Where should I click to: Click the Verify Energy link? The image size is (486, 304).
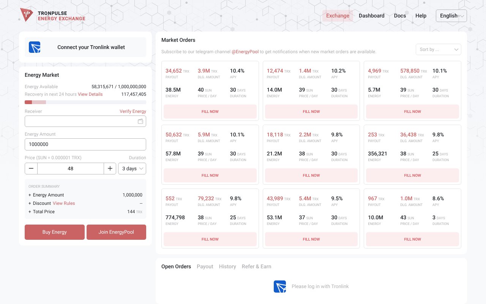pyautogui.click(x=133, y=111)
